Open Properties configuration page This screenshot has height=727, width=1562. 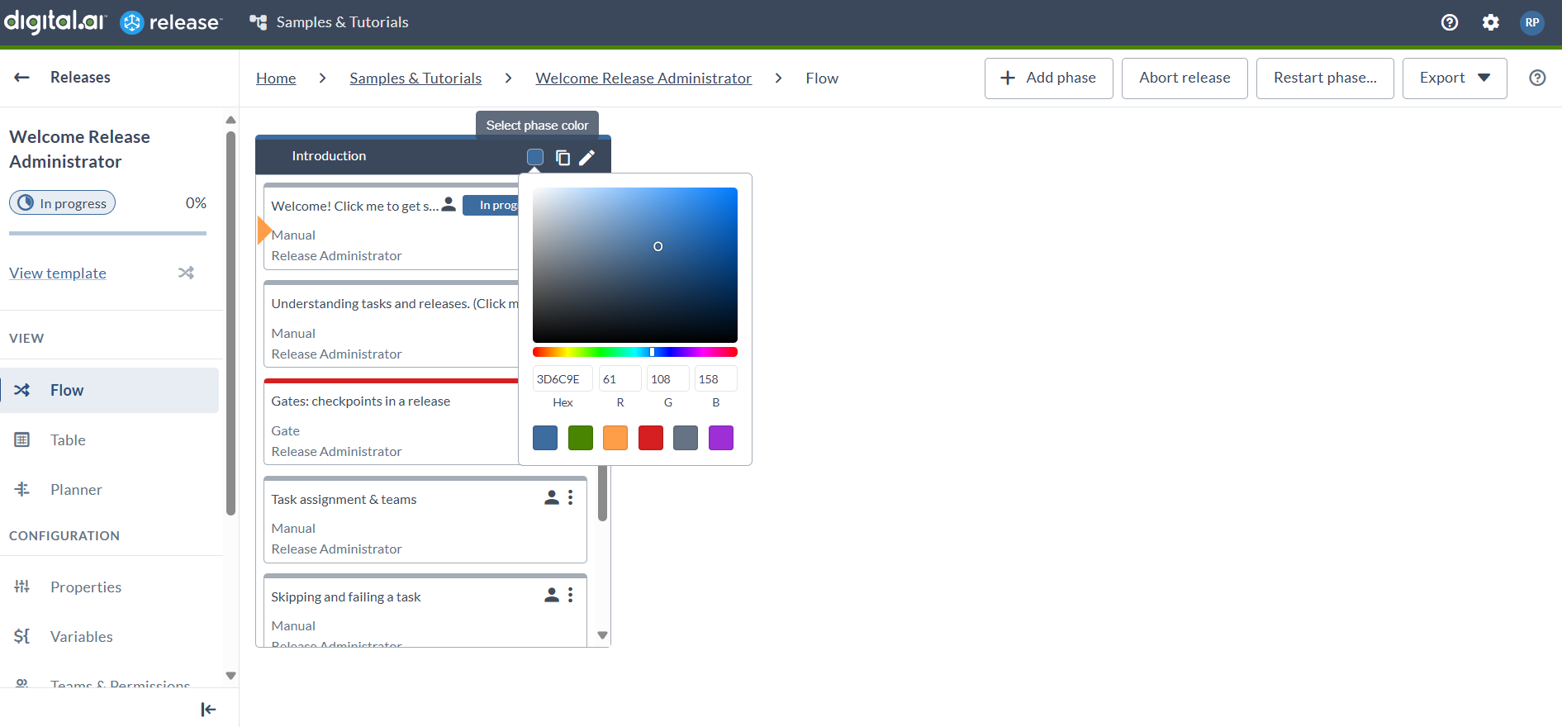(85, 587)
